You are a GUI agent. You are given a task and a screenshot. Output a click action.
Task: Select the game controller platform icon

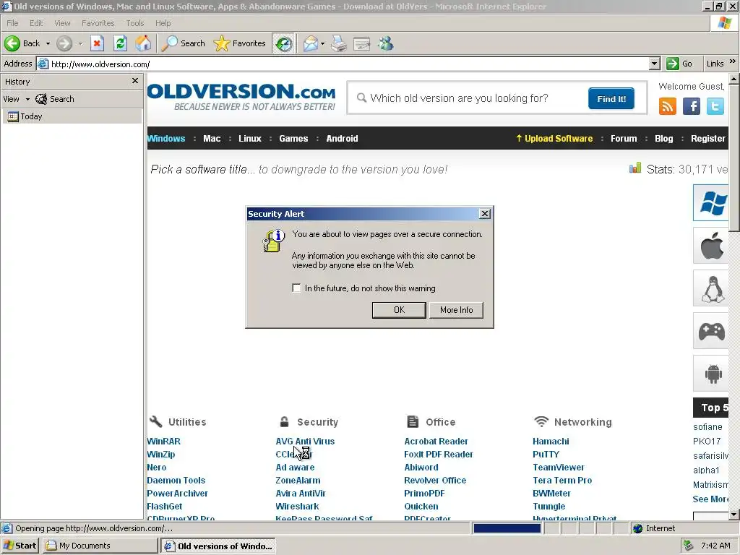[x=711, y=331]
